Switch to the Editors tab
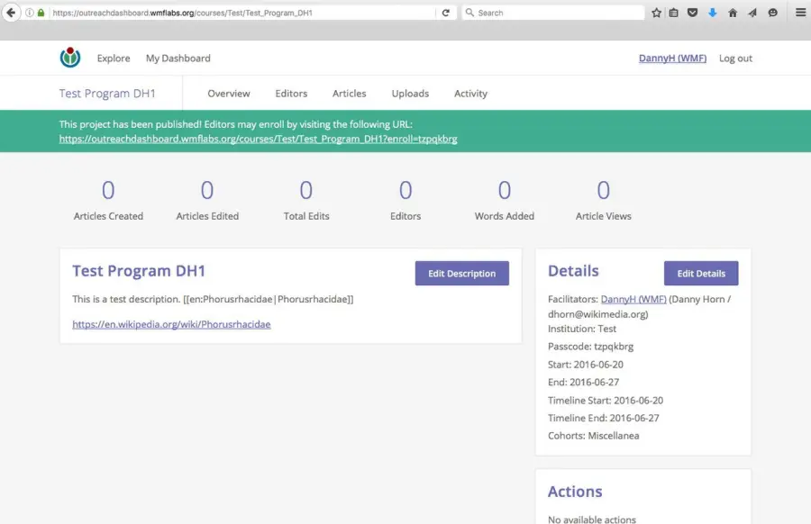Viewport: 811px width, 524px height. click(x=291, y=94)
